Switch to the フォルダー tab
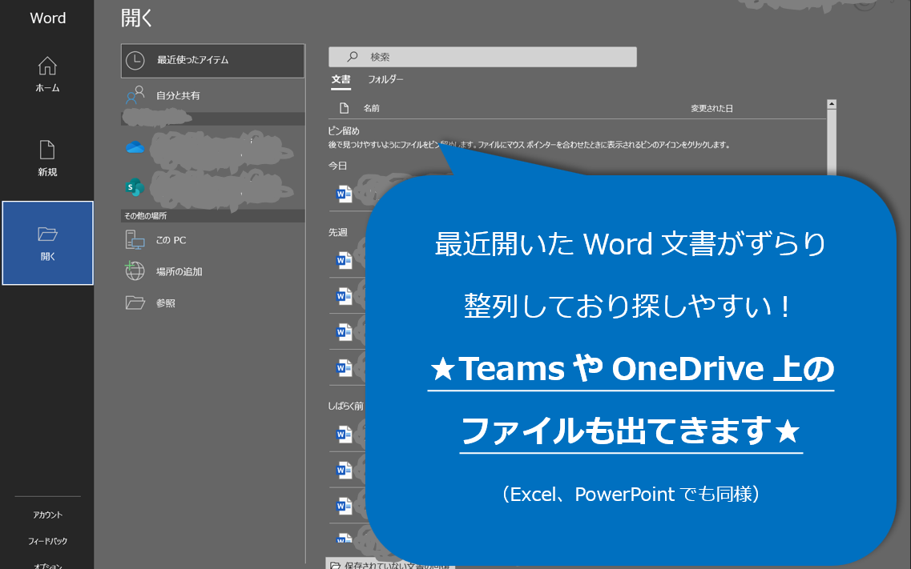This screenshot has width=911, height=569. click(385, 79)
